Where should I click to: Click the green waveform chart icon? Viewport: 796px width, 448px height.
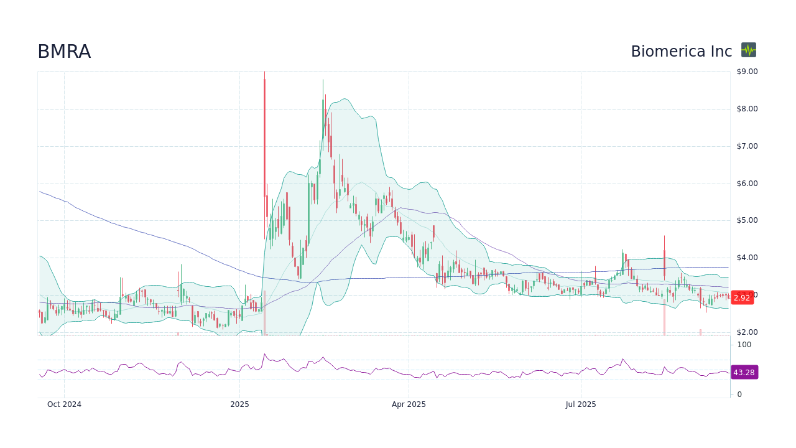748,50
